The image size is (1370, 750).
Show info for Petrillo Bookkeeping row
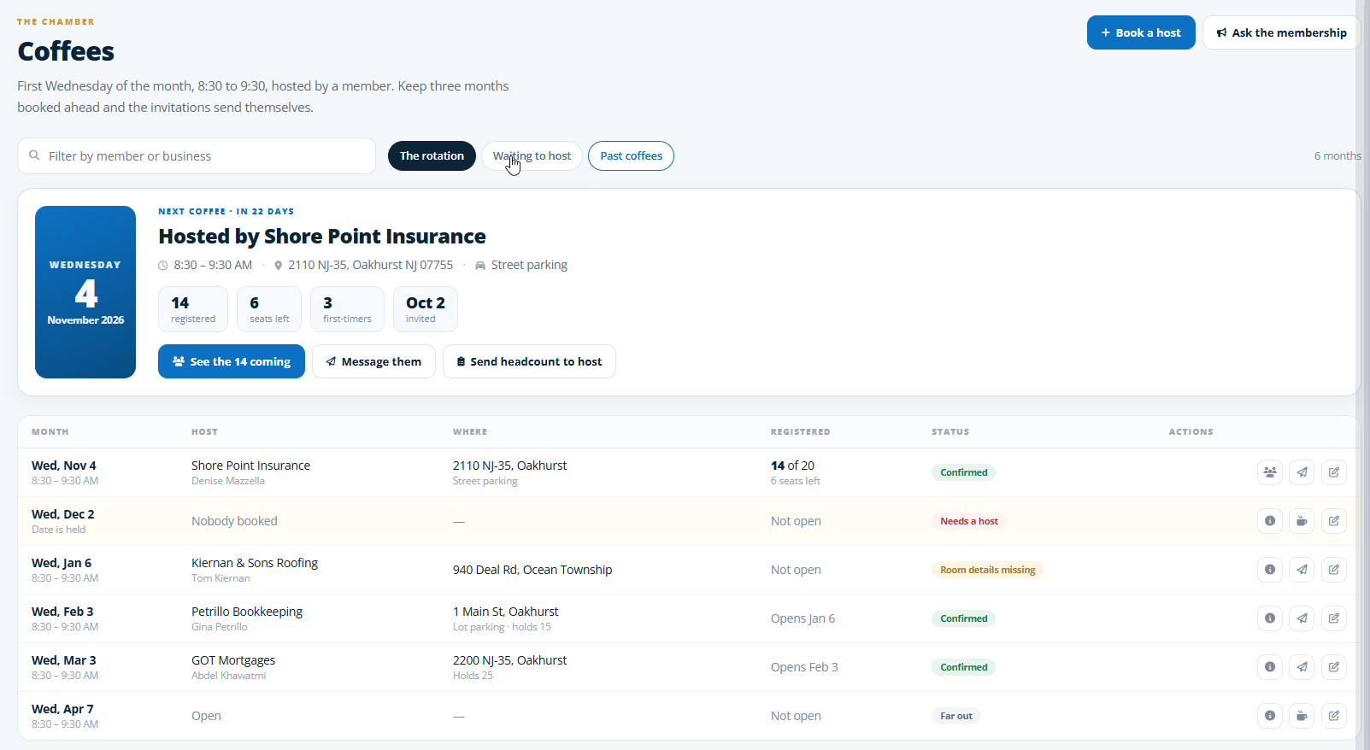pos(1270,618)
